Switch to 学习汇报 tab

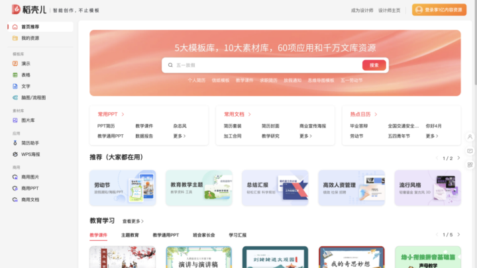coord(238,235)
